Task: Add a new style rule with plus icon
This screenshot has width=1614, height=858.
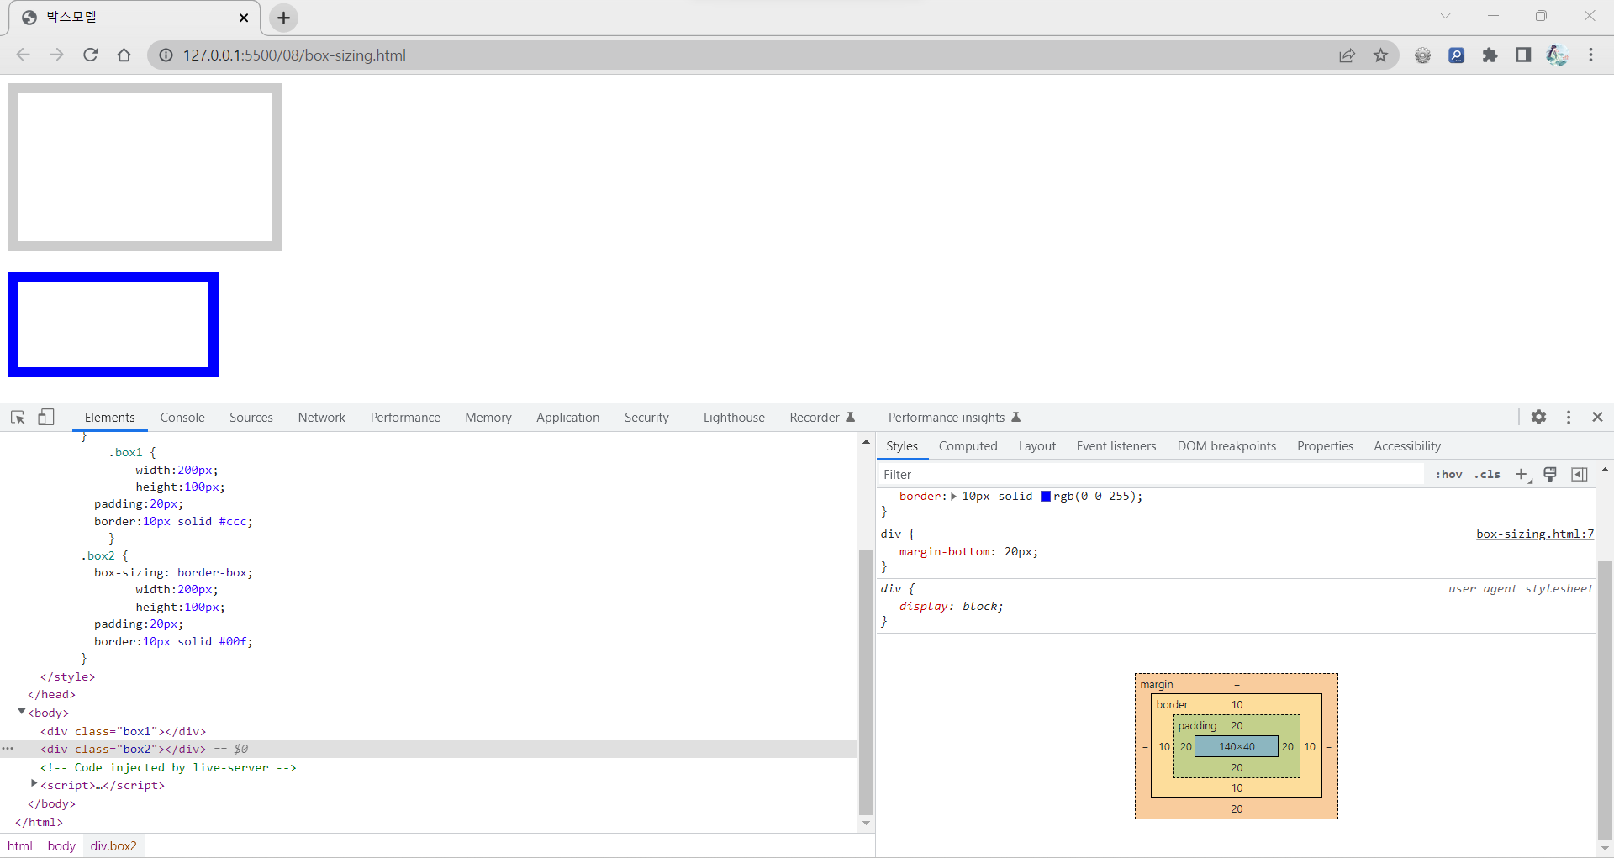Action: 1522,475
